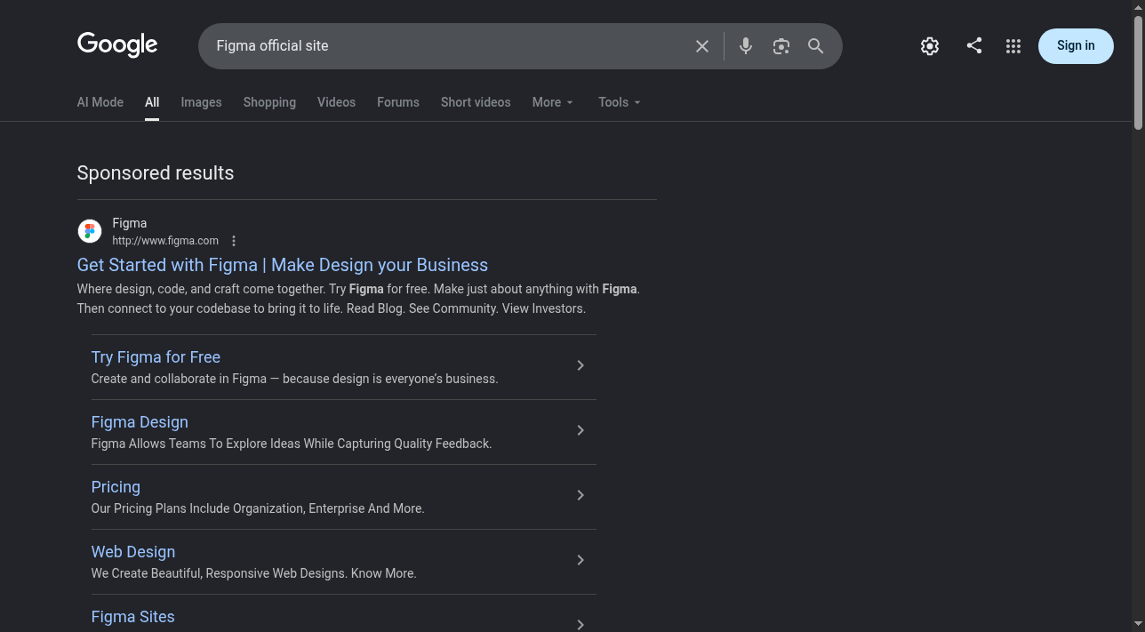1145x632 pixels.
Task: Click chevron in the Figma Sites row
Action: pos(581,624)
